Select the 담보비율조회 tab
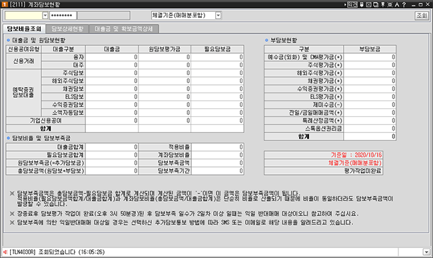The width and height of the screenshot is (433, 258). pos(24,29)
